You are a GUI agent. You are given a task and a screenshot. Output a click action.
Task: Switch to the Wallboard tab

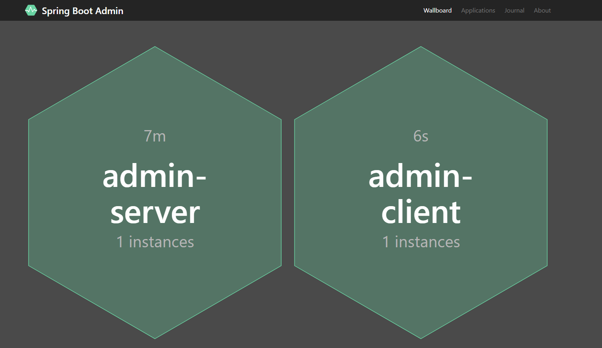point(437,11)
